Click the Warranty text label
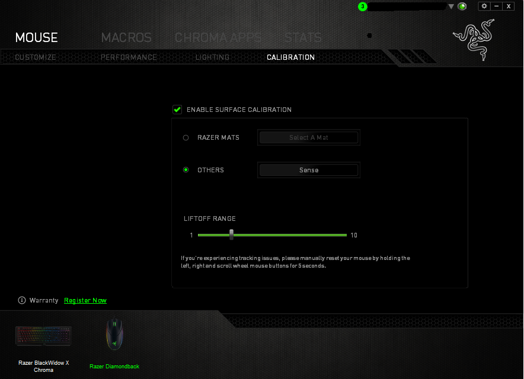The image size is (524, 379). click(44, 300)
